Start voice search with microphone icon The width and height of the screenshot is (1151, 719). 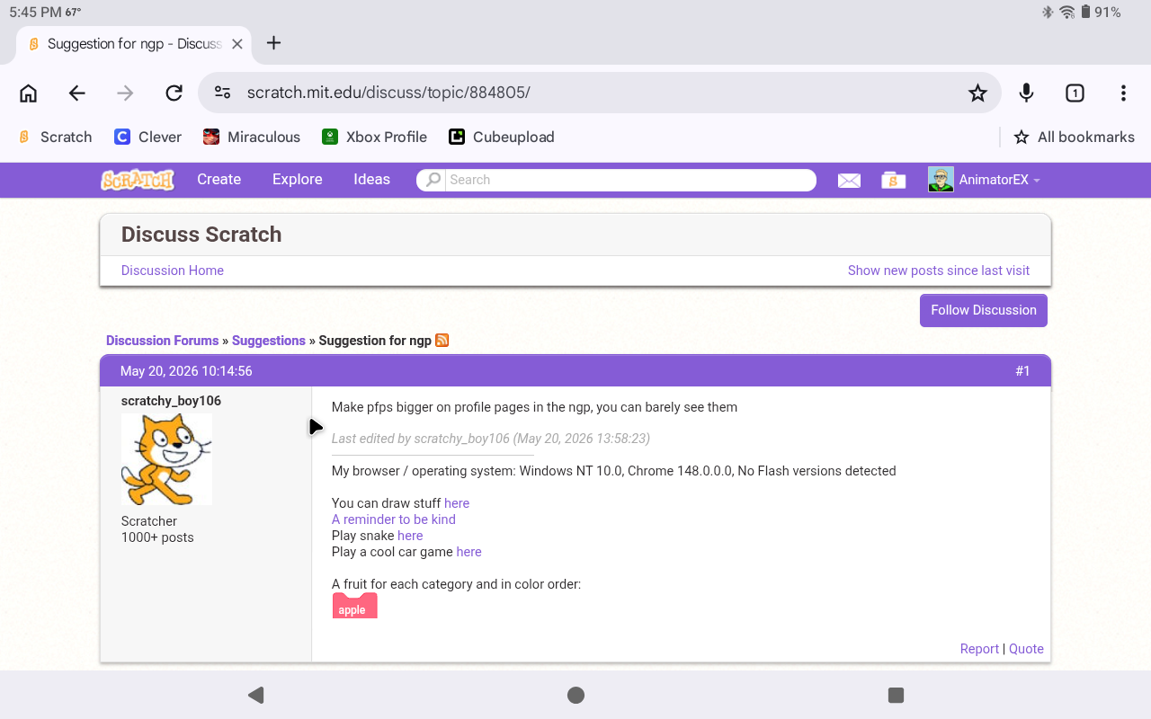[1026, 93]
